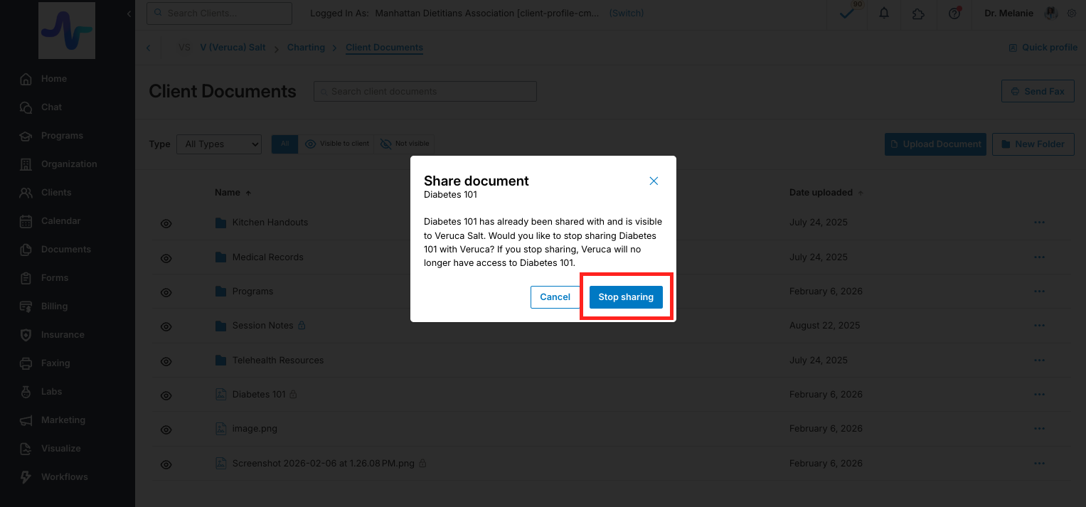Toggle visibility eye for Telehealth Resources
The width and height of the screenshot is (1086, 507).
click(166, 361)
